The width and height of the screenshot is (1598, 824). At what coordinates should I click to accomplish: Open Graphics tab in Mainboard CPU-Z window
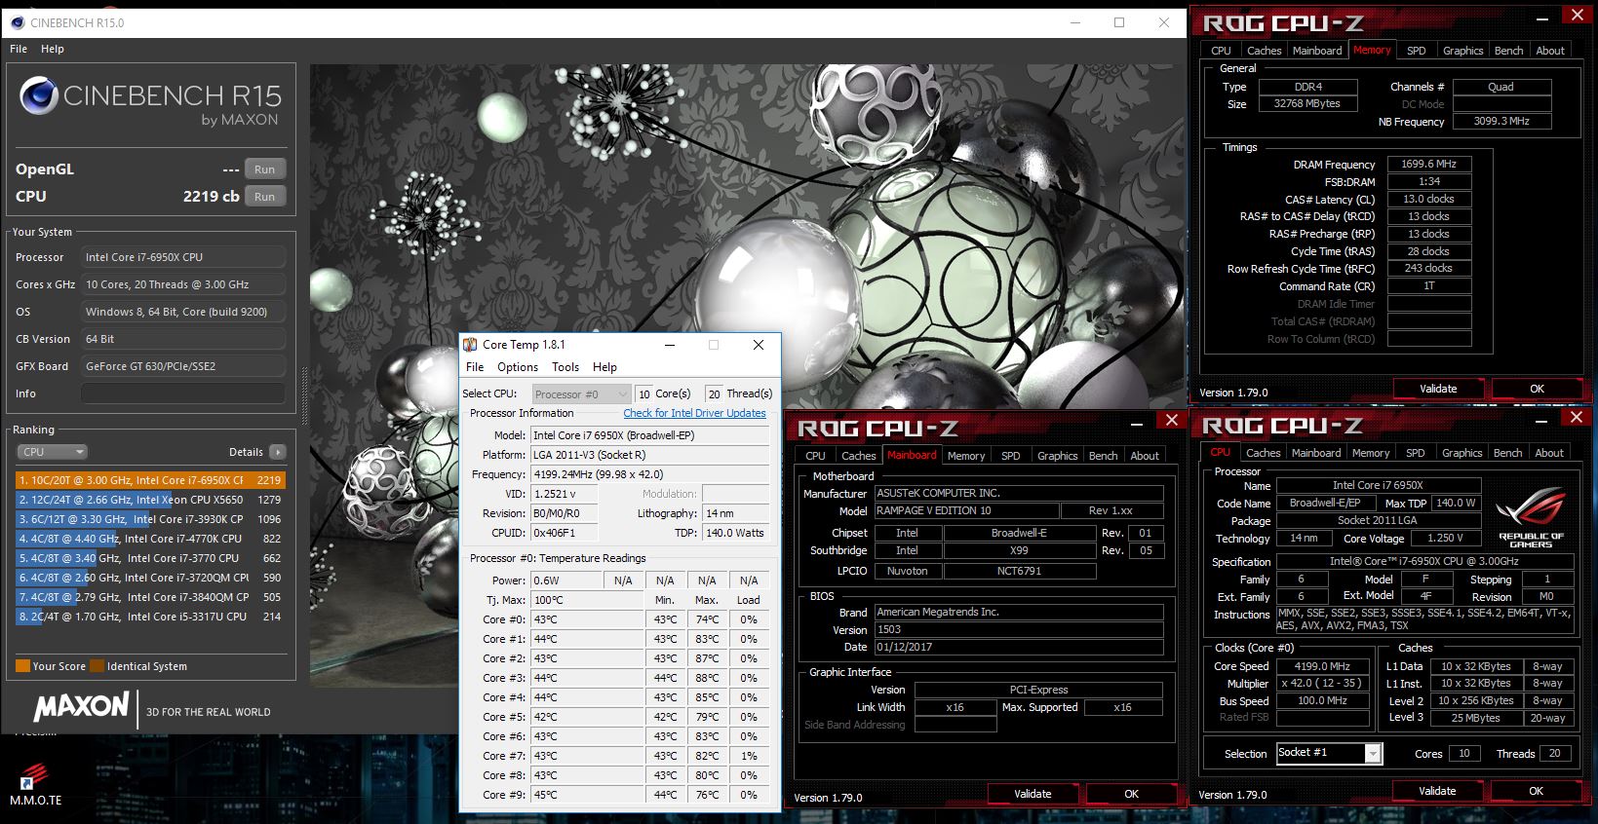[x=1057, y=456]
